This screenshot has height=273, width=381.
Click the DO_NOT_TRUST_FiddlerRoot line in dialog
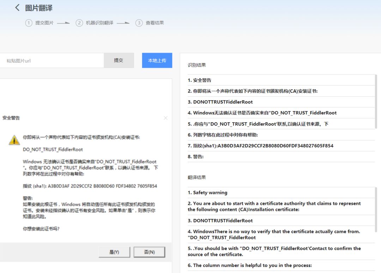(53, 149)
